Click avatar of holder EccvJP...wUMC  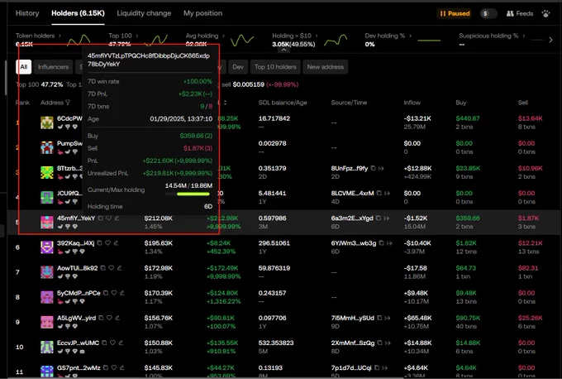pyautogui.click(x=47, y=347)
